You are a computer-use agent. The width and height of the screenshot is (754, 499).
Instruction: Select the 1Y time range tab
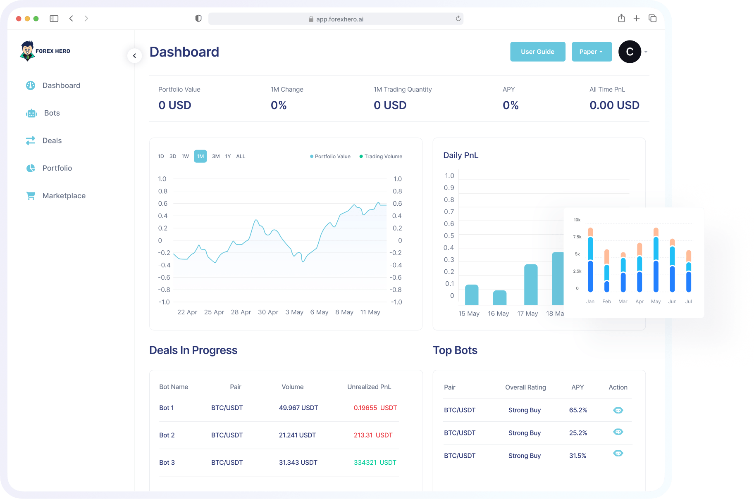[x=228, y=156]
